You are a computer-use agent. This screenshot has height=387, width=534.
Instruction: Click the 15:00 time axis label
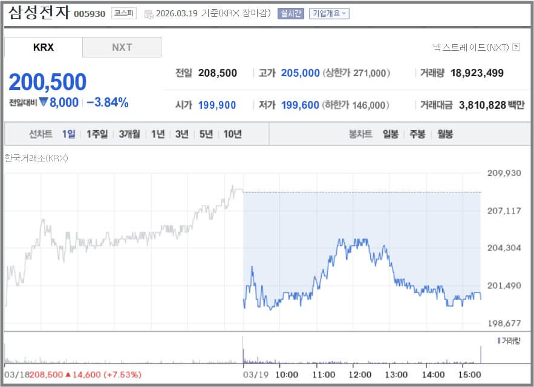pos(469,375)
